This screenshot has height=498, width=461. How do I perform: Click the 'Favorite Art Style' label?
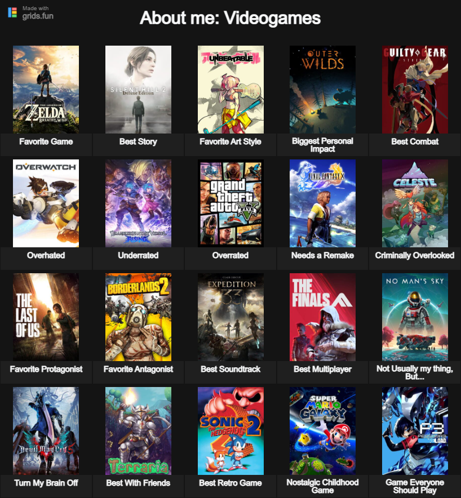click(x=230, y=141)
